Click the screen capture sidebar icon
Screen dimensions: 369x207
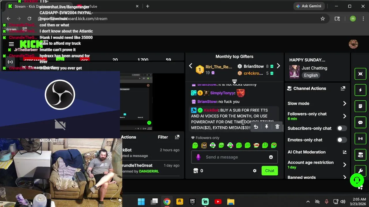(360, 74)
